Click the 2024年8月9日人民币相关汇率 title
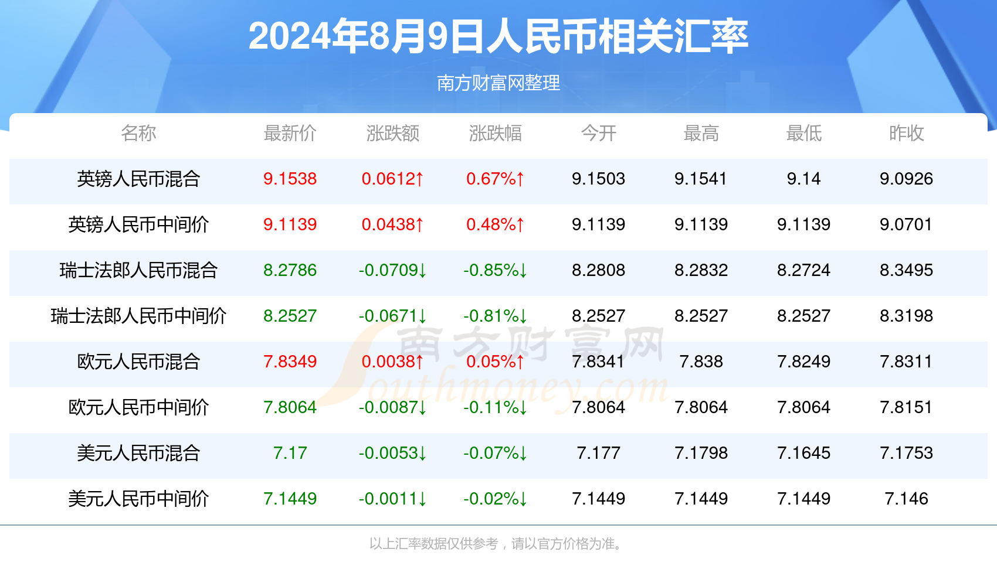This screenshot has height=586, width=997. tap(498, 36)
